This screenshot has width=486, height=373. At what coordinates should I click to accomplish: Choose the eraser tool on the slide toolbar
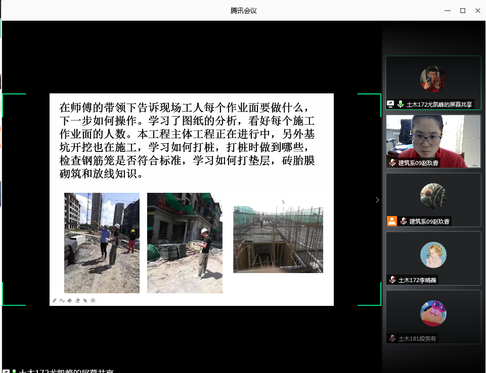tap(77, 300)
